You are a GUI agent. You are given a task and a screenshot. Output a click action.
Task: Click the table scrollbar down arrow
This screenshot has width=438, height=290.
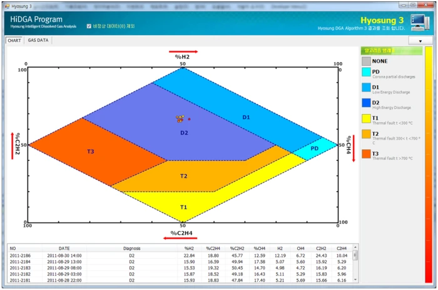click(355, 279)
